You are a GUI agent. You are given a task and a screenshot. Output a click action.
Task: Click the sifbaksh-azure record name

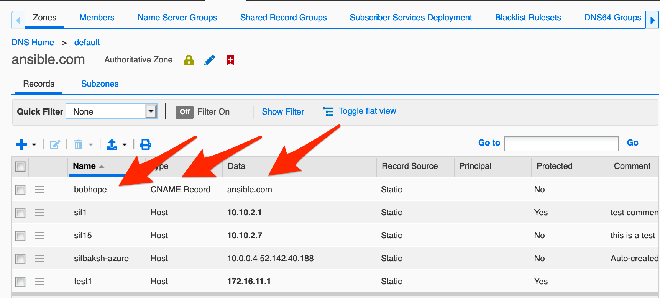click(x=101, y=259)
